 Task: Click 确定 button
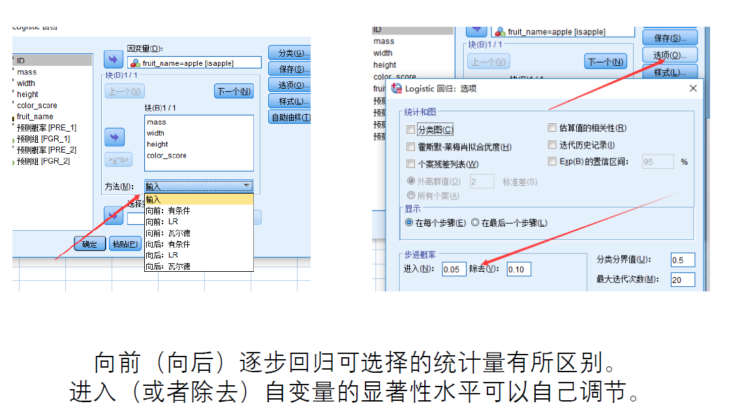click(89, 244)
